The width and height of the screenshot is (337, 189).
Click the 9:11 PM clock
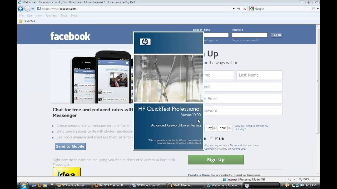click(311, 185)
